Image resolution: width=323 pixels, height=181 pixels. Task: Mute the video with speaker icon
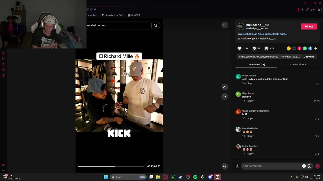point(224,166)
